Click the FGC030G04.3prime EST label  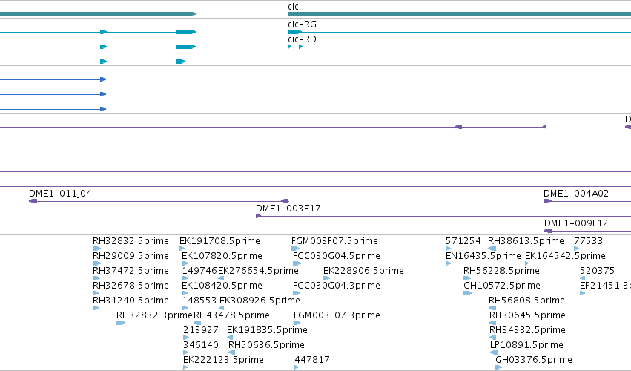tap(337, 286)
